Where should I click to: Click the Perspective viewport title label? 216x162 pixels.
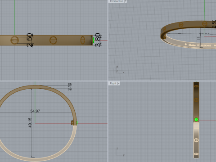[x=117, y=1]
